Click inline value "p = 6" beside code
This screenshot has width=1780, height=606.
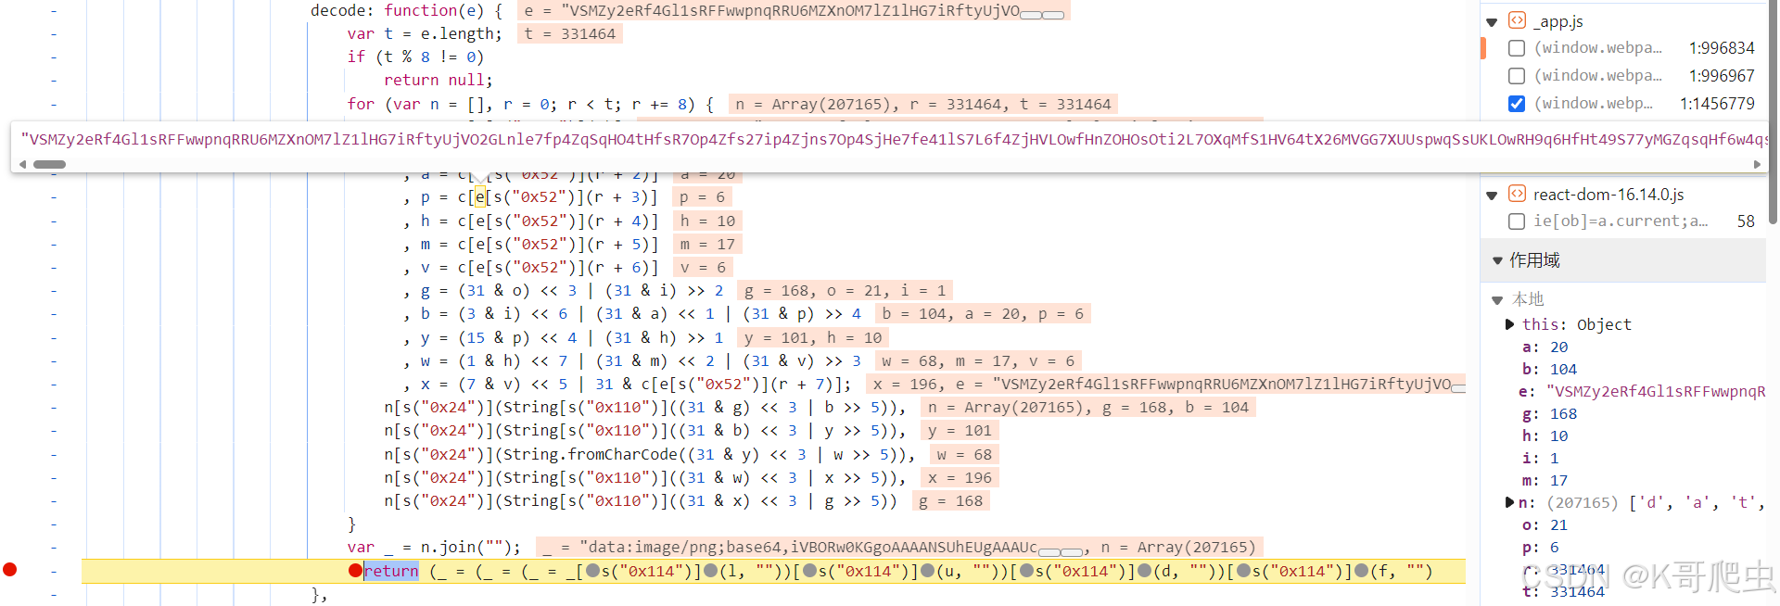click(702, 197)
